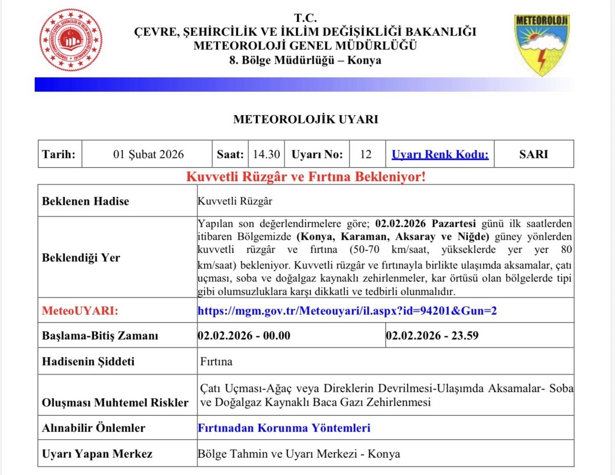
Task: Click the 8. Bölge Müdürlüğü – Konya heading
Action: coord(305,60)
